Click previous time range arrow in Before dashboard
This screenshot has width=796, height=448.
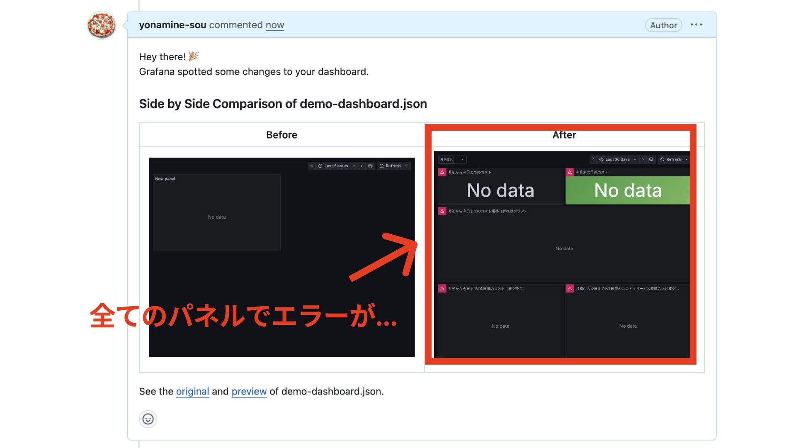[312, 166]
